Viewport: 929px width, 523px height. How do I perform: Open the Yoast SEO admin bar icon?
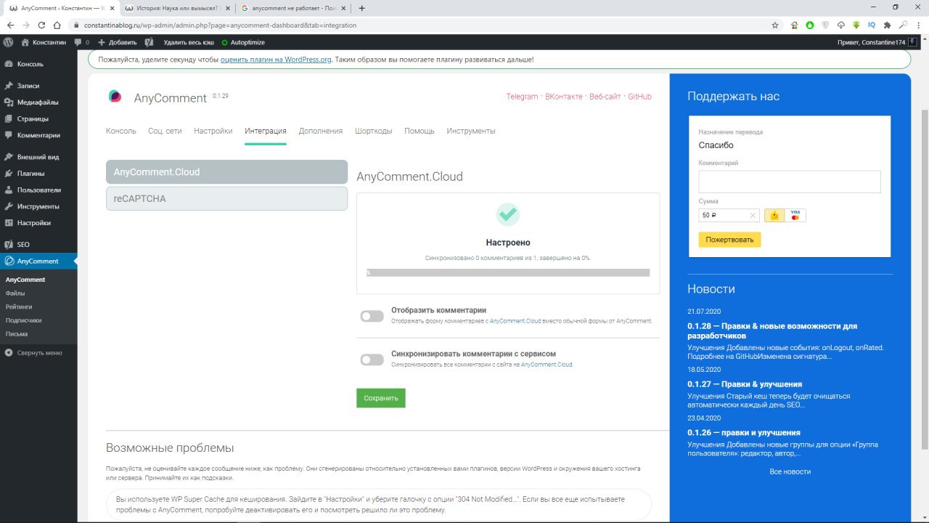point(149,42)
